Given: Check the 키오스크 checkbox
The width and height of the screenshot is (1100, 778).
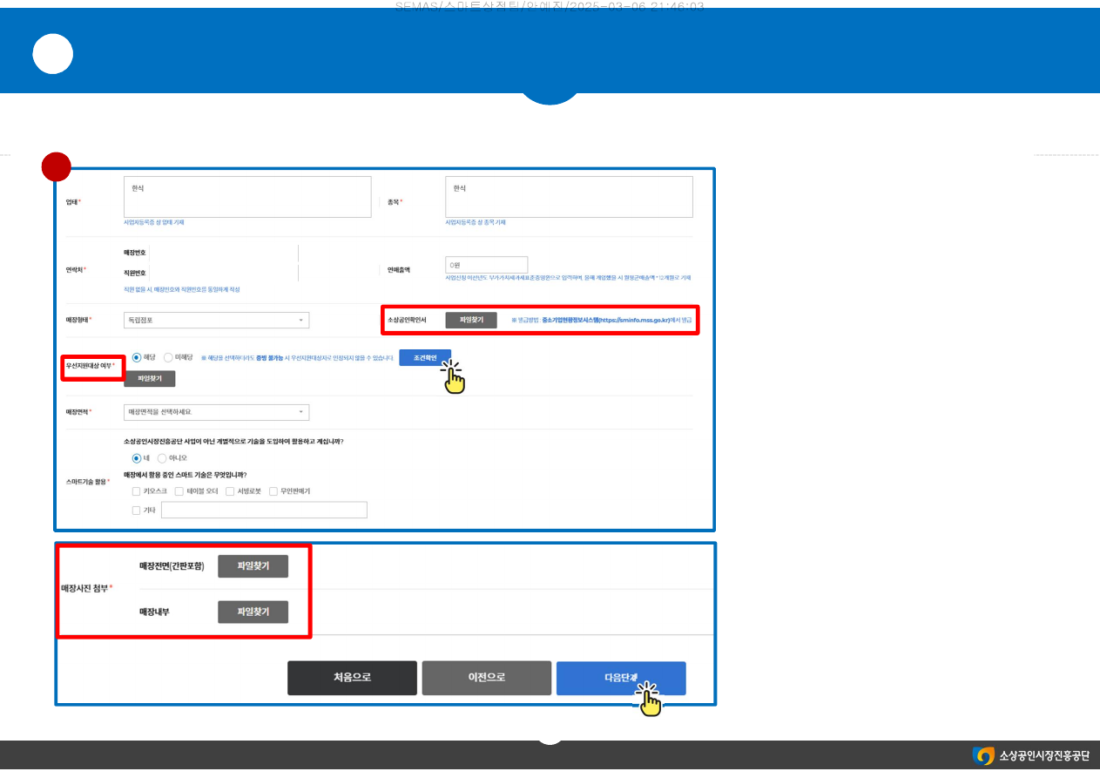Looking at the screenshot, I should pos(136,491).
